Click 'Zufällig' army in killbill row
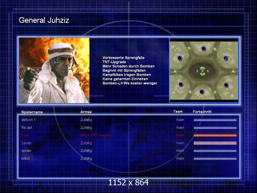Image resolution: width=257 pixels, height=193 pixels. (86, 159)
